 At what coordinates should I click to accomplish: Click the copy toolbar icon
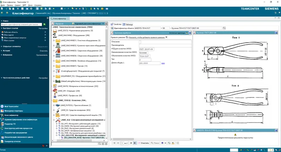10,9
